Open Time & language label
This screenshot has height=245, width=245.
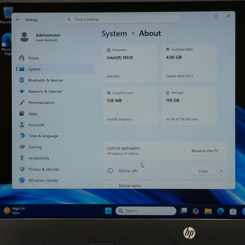click(x=43, y=136)
